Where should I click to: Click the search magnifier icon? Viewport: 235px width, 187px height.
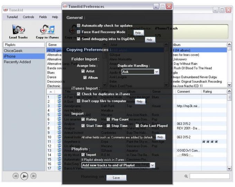point(186,176)
